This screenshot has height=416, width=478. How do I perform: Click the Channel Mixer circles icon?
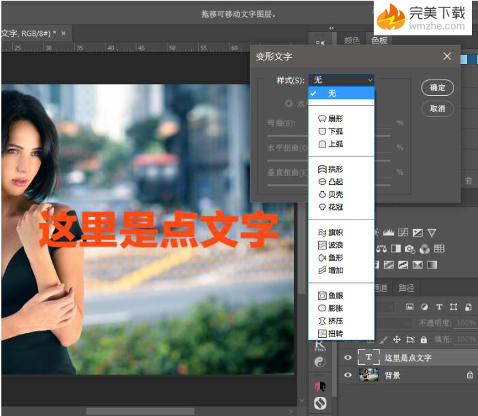tap(425, 249)
